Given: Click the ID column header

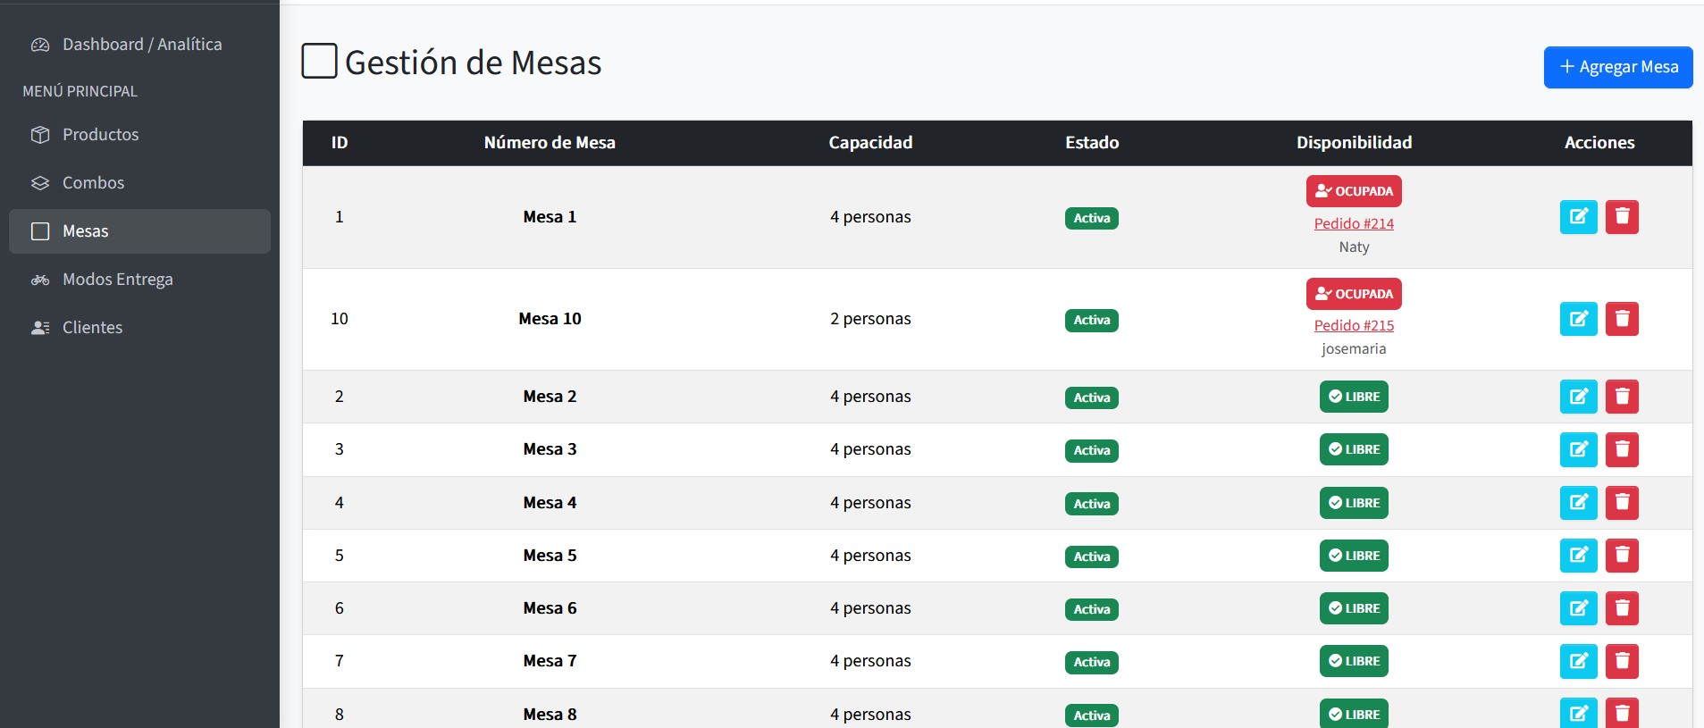Looking at the screenshot, I should point(340,143).
